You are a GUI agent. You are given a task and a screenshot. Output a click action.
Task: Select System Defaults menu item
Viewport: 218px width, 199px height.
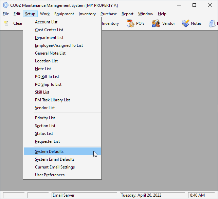point(62,152)
